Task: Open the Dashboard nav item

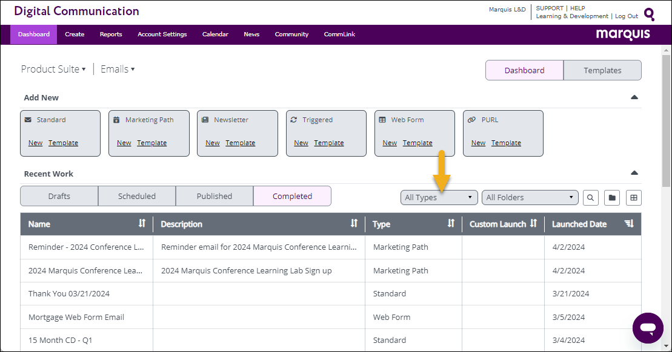Action: click(x=34, y=34)
